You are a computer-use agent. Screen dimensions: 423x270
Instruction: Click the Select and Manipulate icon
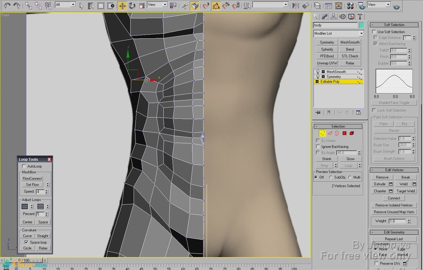click(x=185, y=6)
